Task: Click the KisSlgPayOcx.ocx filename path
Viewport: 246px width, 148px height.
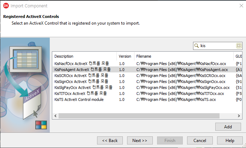Action: click(x=183, y=88)
